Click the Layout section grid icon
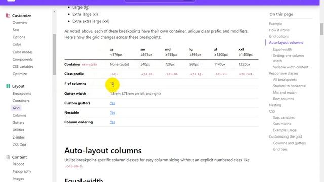324x182 pixels. 8,86
